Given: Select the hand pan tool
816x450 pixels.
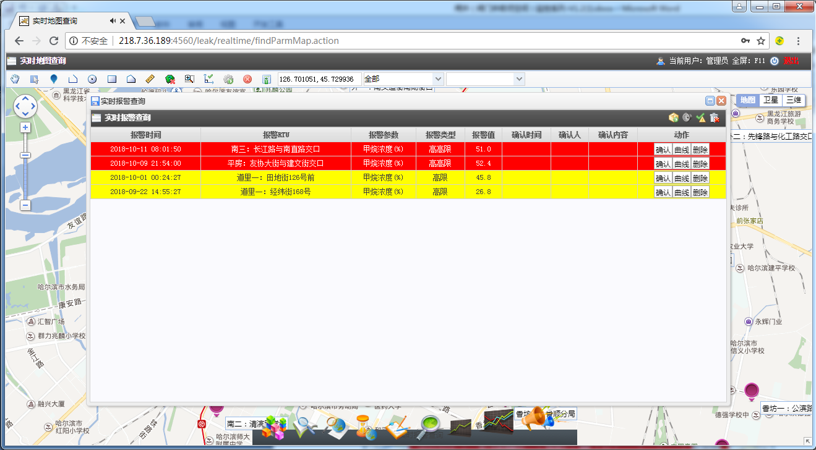Looking at the screenshot, I should pyautogui.click(x=15, y=79).
